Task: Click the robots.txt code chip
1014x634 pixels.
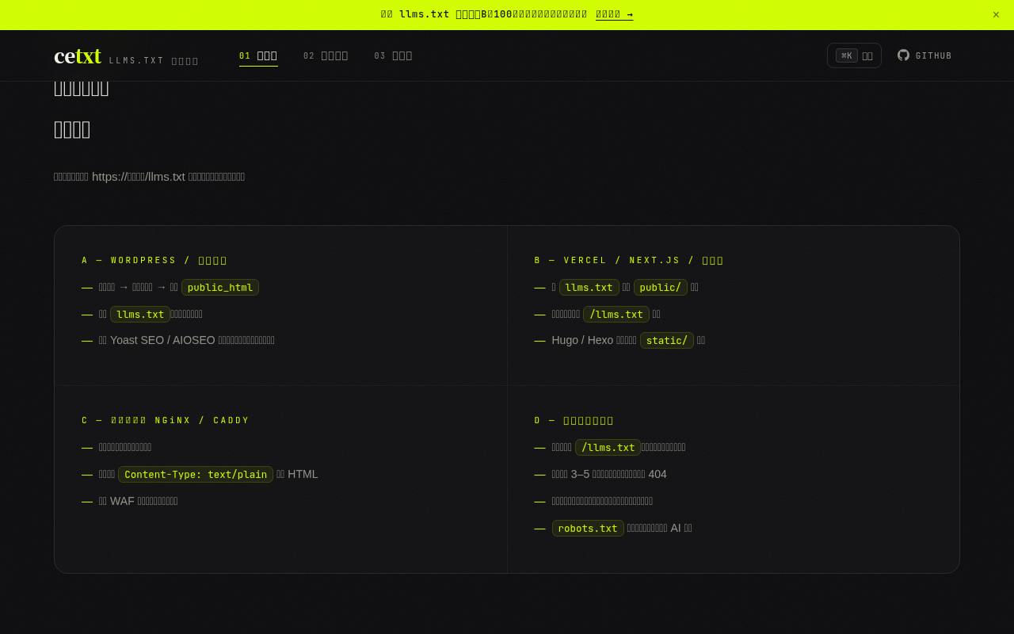Action: 588,528
